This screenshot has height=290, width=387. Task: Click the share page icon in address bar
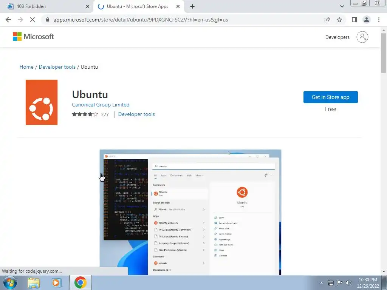[327, 20]
